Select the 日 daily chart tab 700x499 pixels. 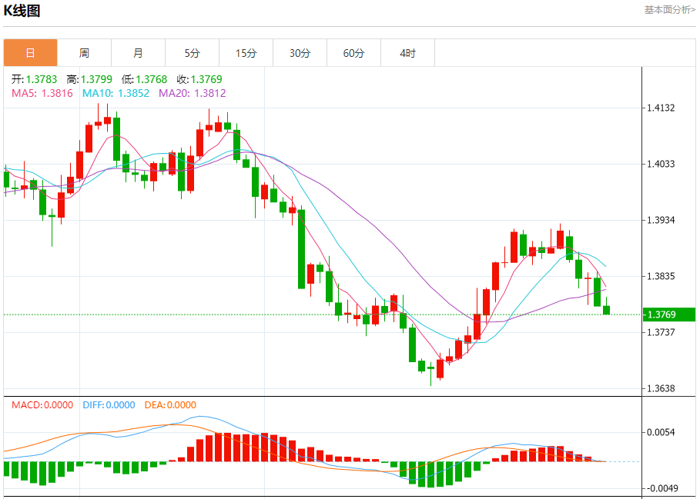click(x=30, y=53)
